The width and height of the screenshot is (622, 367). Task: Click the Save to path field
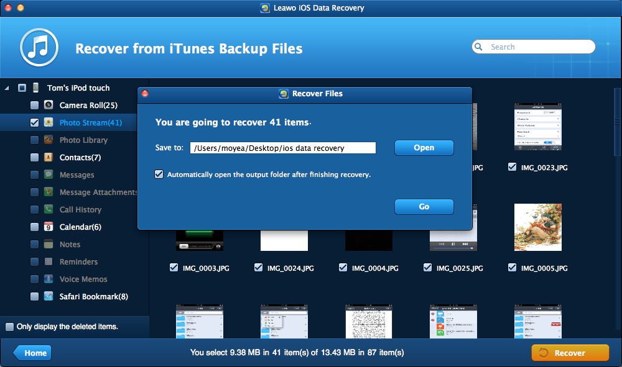[x=282, y=148]
